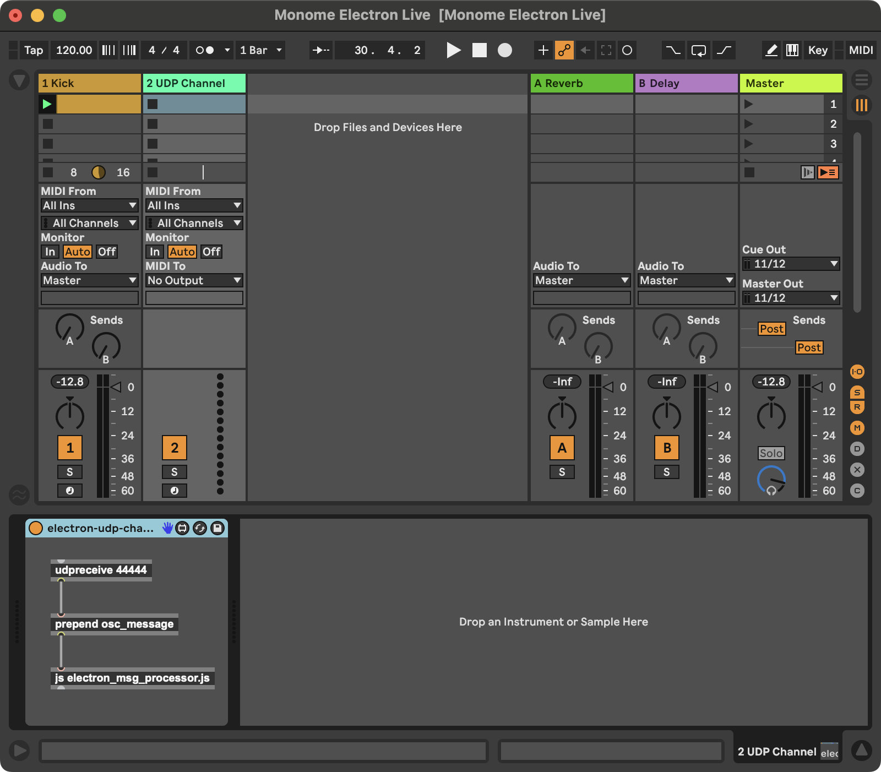The width and height of the screenshot is (881, 772).
Task: Open UDP Channel MIDI To dropdown
Action: (x=194, y=280)
